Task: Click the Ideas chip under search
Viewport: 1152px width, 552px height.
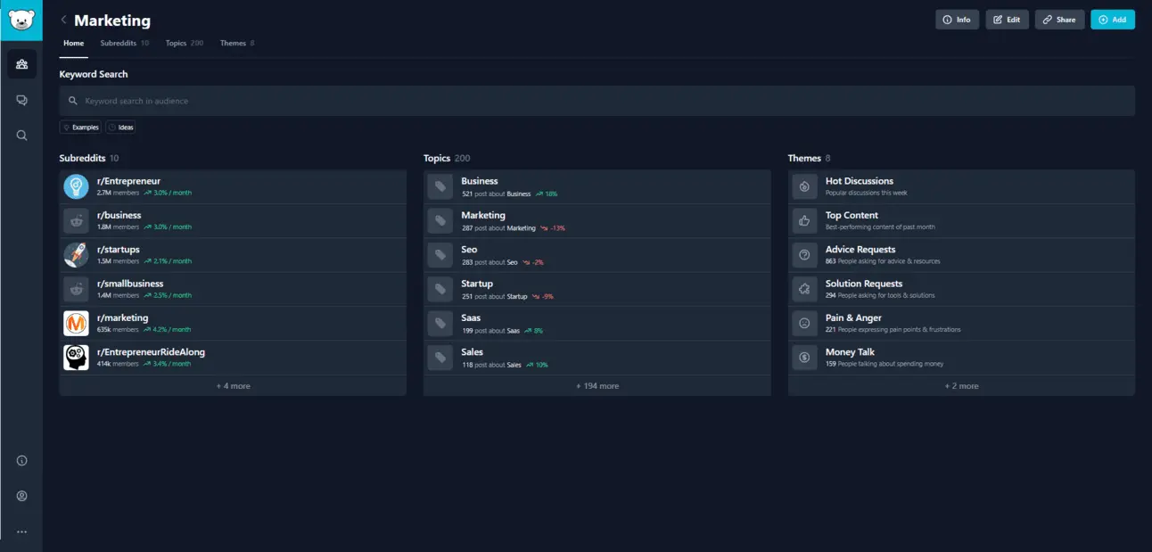Action: [120, 128]
